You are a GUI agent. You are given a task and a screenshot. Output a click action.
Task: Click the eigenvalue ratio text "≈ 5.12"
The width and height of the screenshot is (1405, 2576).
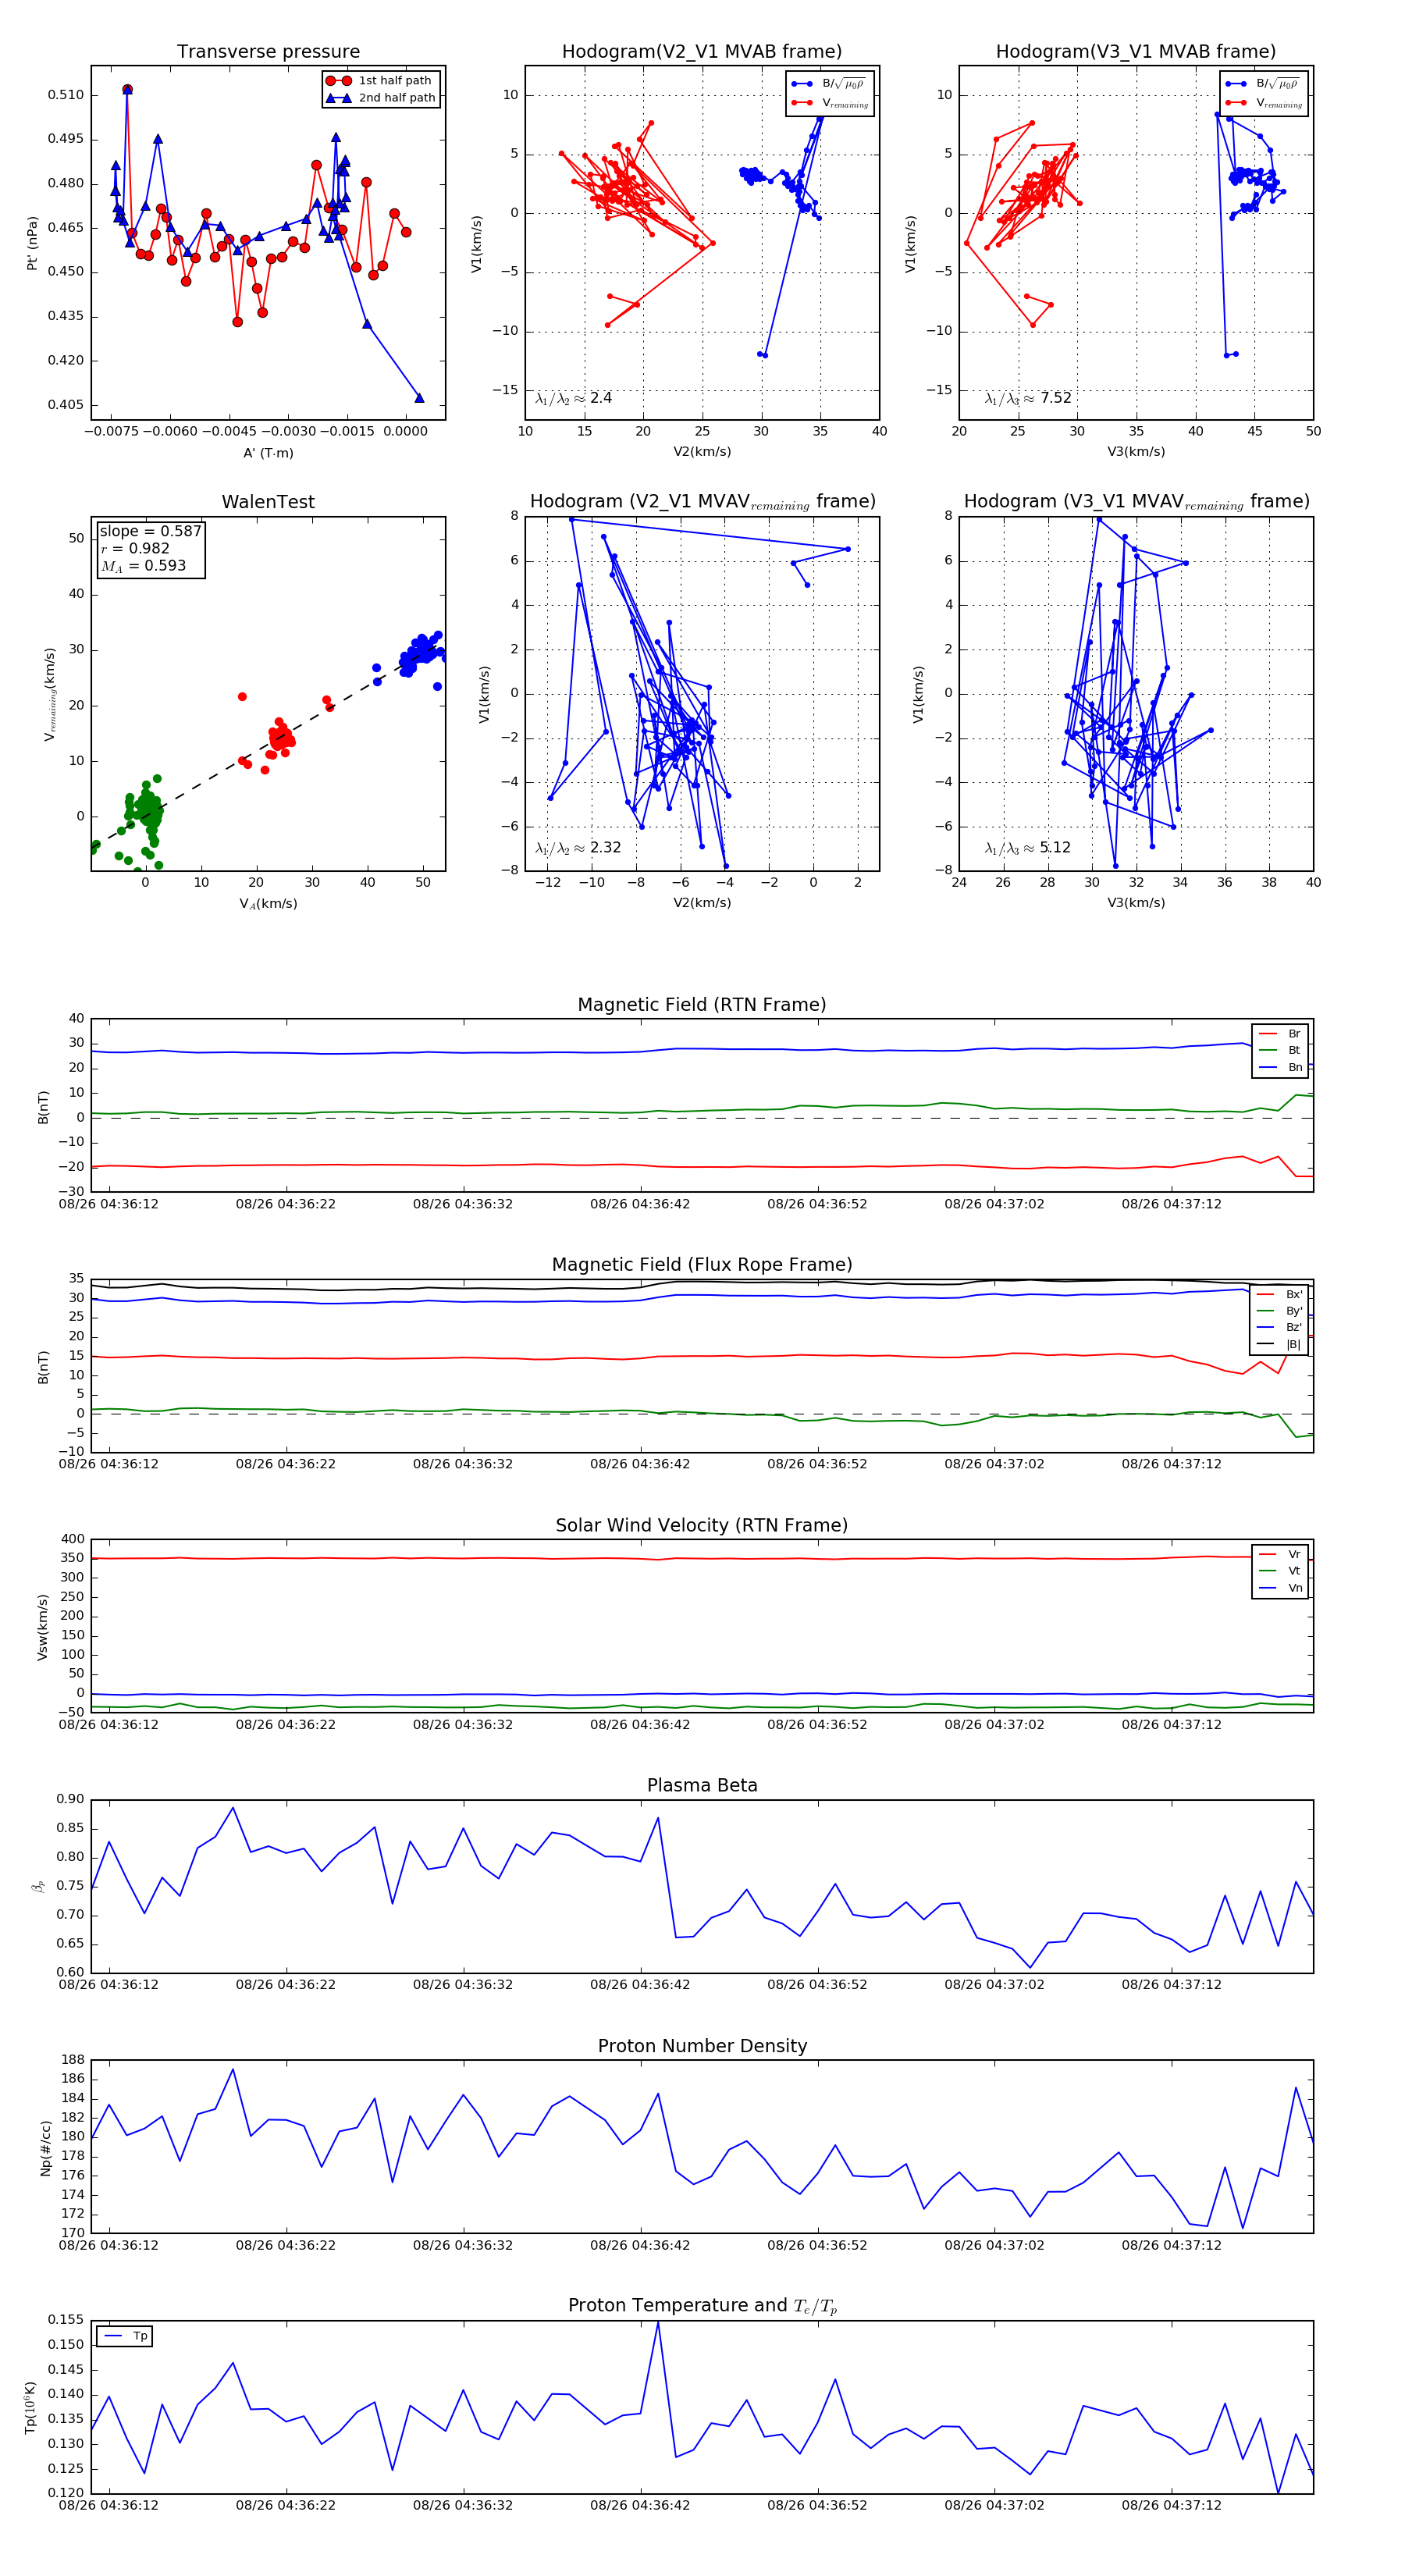(1028, 848)
